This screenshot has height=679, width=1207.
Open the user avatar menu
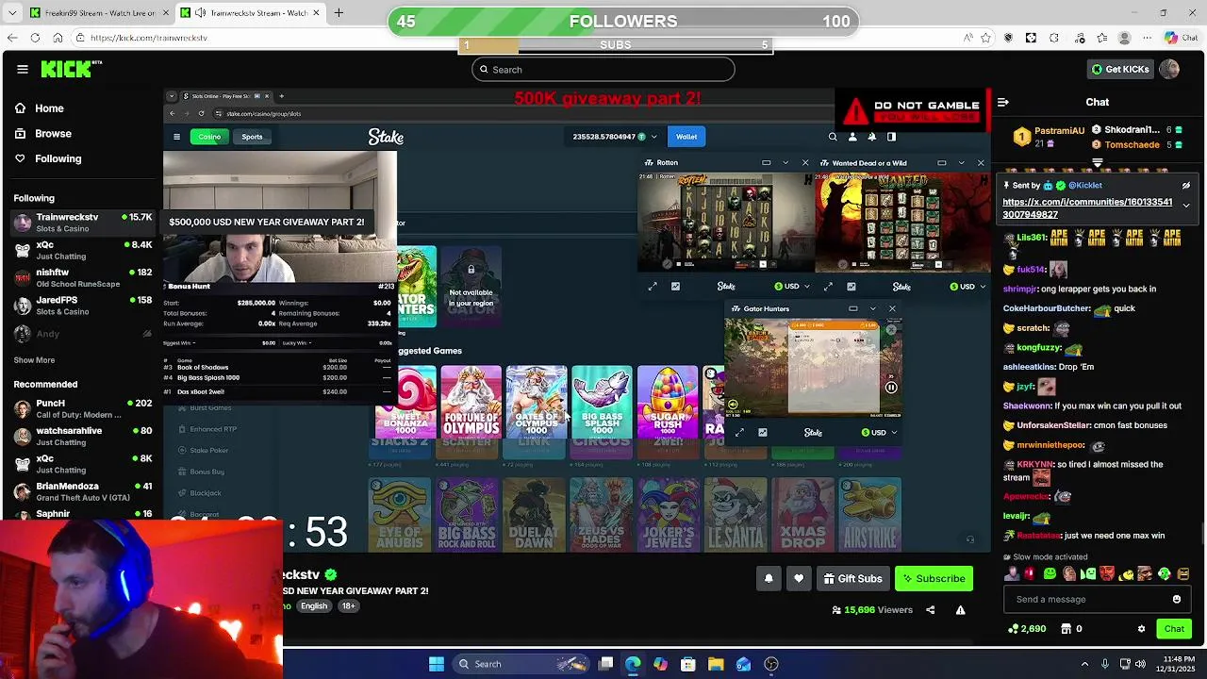click(1169, 69)
